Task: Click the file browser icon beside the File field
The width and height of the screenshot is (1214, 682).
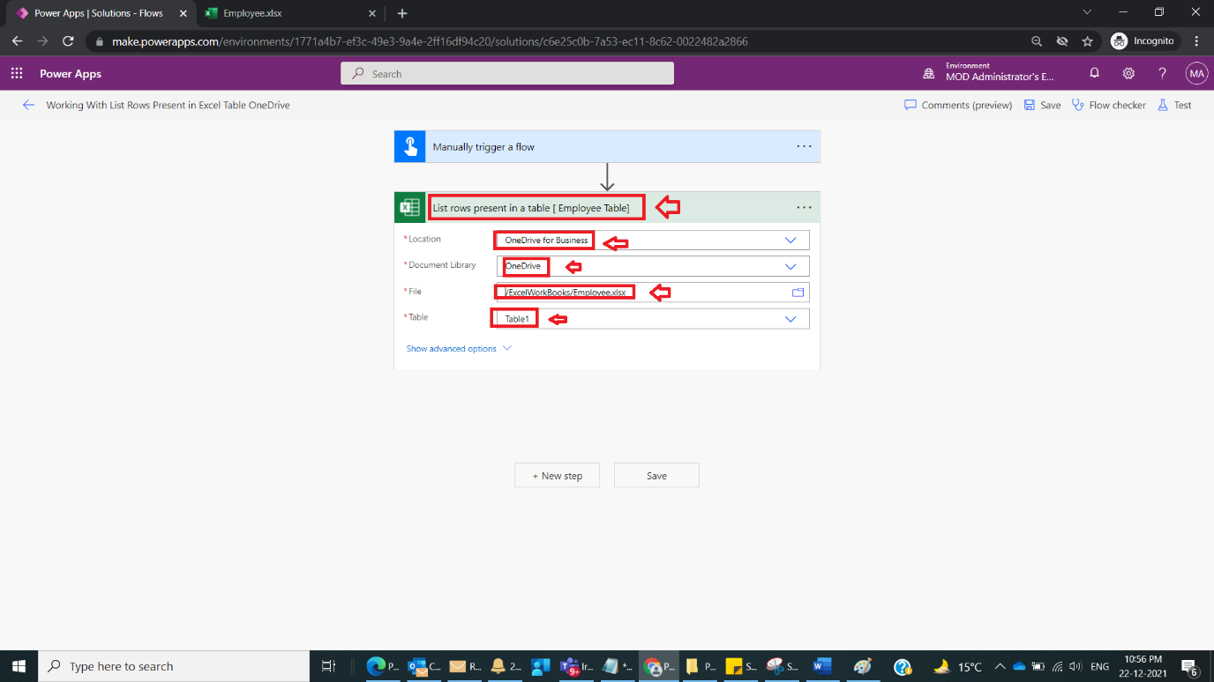Action: (798, 292)
